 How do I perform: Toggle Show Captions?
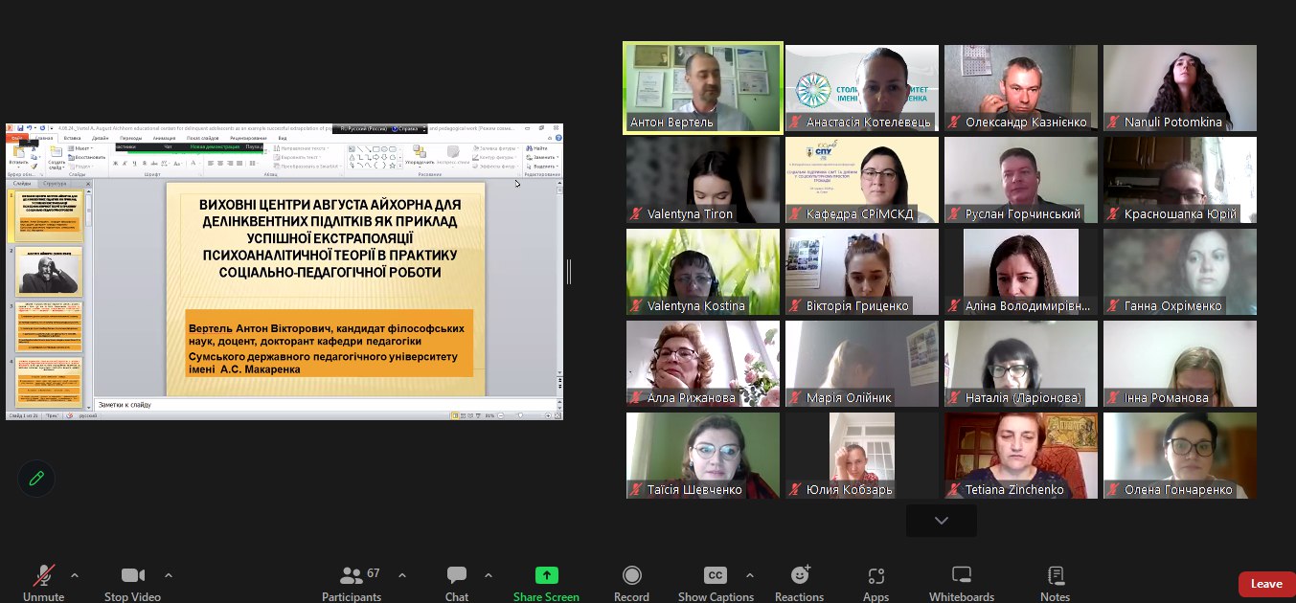[716, 575]
